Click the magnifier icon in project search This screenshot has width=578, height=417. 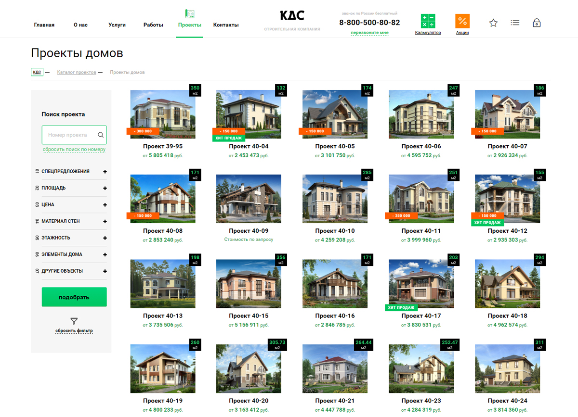101,135
